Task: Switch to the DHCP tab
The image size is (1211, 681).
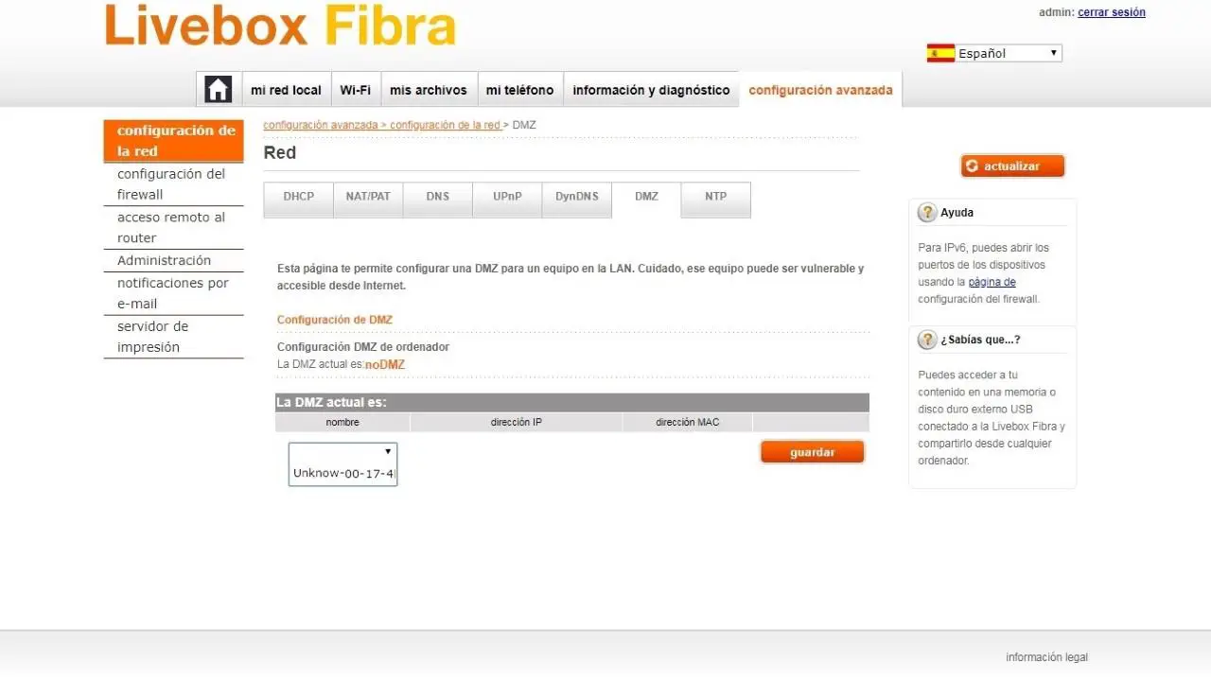Action: [298, 199]
